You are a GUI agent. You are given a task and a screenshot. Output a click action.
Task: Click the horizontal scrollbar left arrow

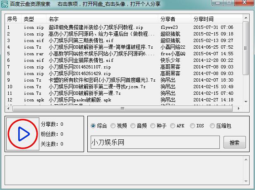pos(8,108)
